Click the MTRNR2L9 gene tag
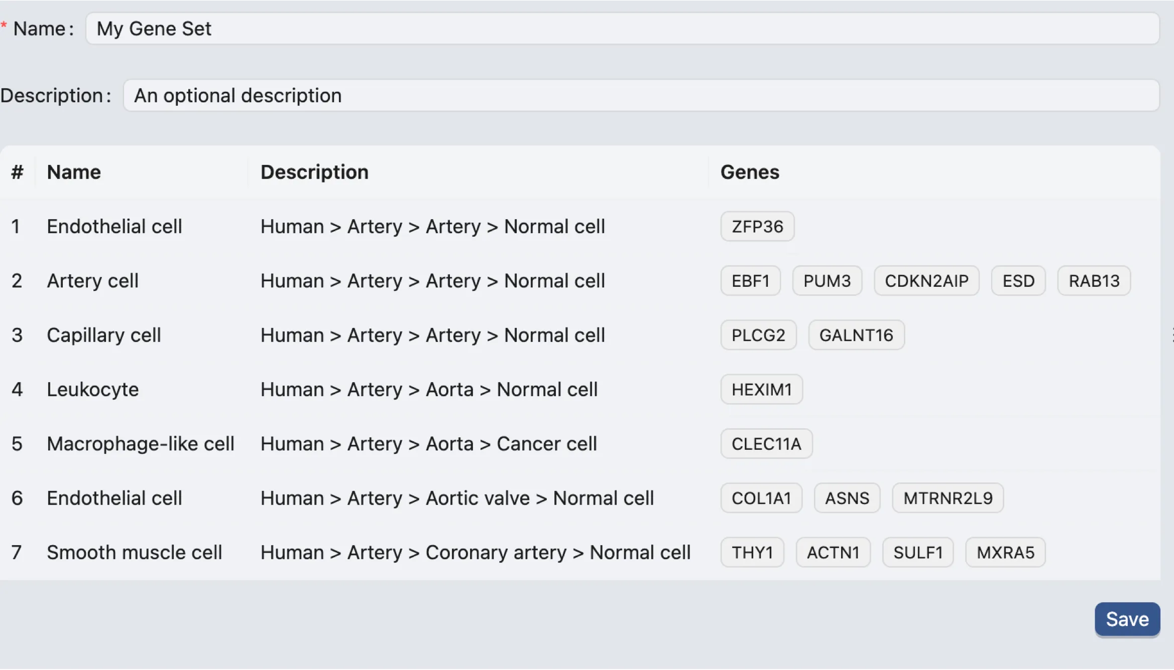This screenshot has width=1174, height=670. (948, 498)
